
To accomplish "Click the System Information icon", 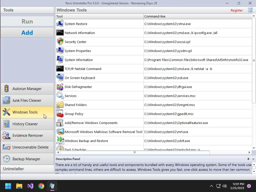I will pyautogui.click(x=60, y=59).
